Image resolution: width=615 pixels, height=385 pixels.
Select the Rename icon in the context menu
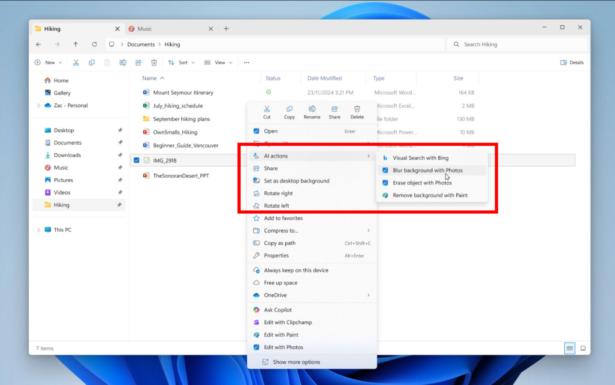pyautogui.click(x=312, y=111)
